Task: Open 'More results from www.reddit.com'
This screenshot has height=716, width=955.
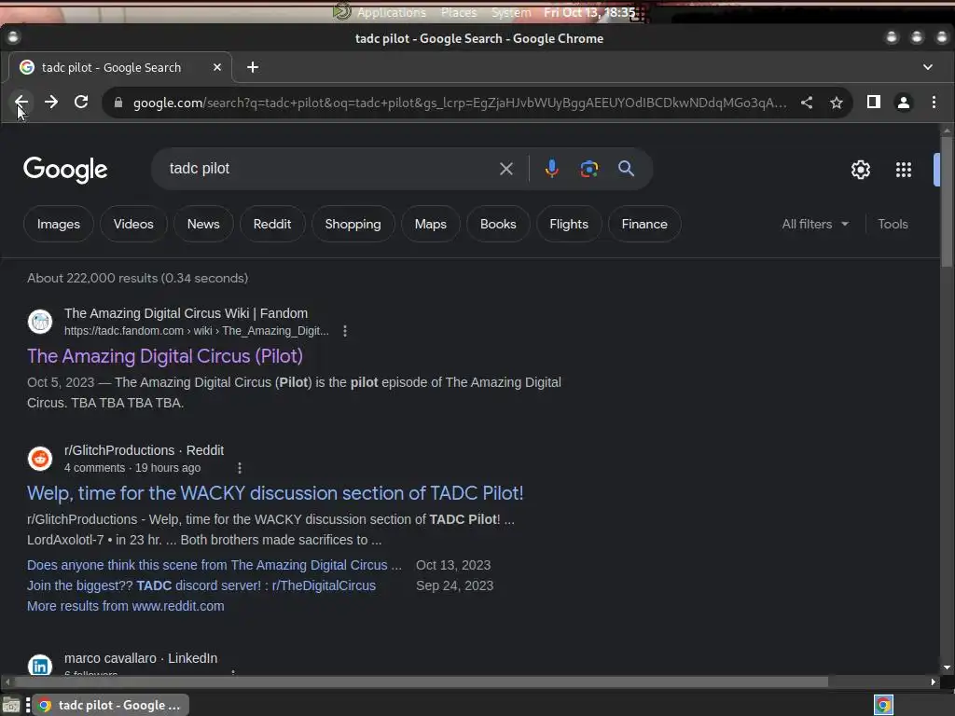Action: (x=126, y=606)
